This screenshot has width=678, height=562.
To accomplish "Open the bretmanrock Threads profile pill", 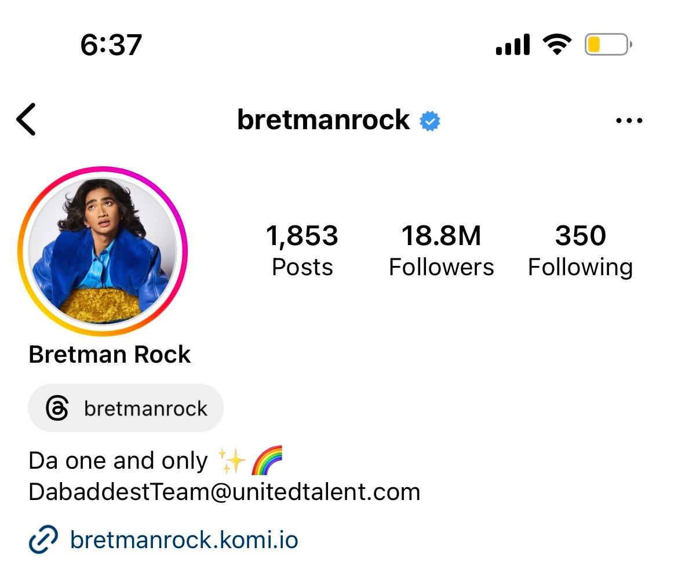I will pyautogui.click(x=126, y=408).
